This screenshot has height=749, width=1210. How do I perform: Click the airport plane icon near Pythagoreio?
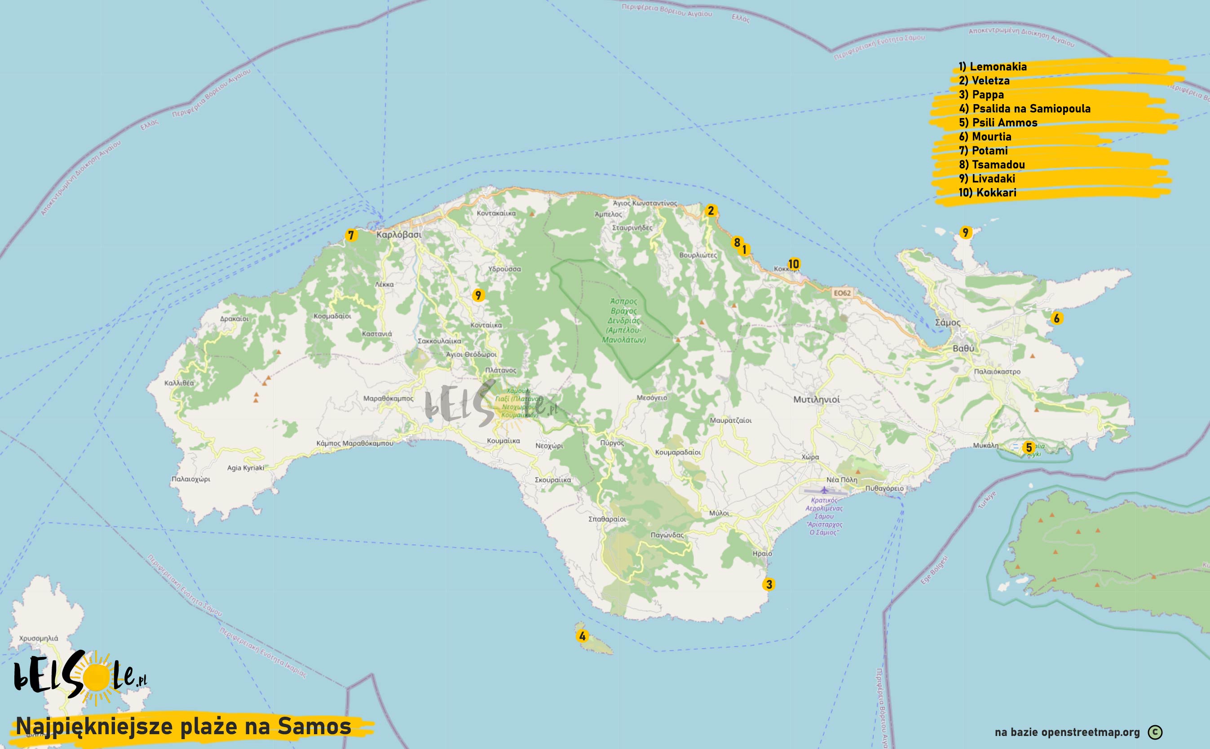[x=824, y=491]
